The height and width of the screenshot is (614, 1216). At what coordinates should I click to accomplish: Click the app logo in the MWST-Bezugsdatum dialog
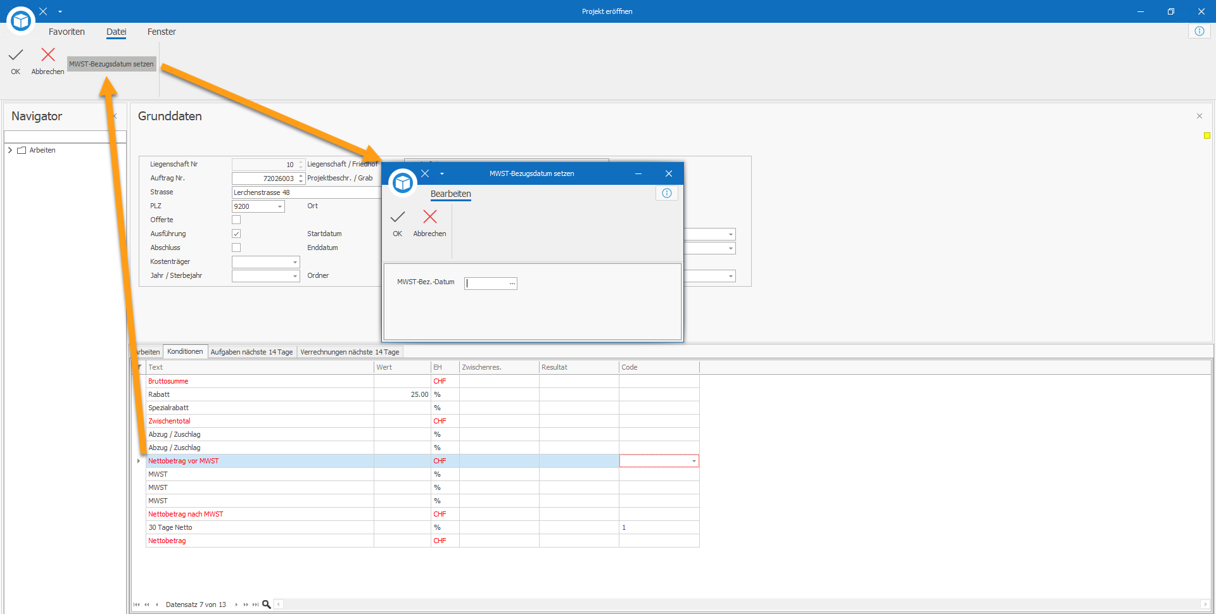(403, 183)
